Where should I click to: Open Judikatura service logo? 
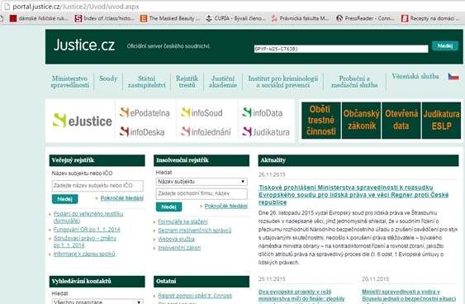point(266,131)
